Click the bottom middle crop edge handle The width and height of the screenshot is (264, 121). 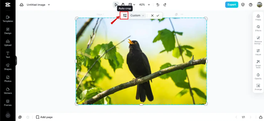point(141,105)
